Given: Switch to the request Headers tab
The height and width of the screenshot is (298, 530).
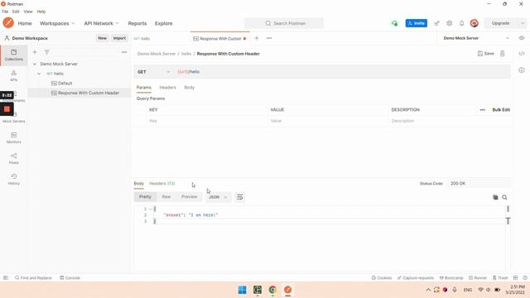Looking at the screenshot, I should tap(167, 88).
